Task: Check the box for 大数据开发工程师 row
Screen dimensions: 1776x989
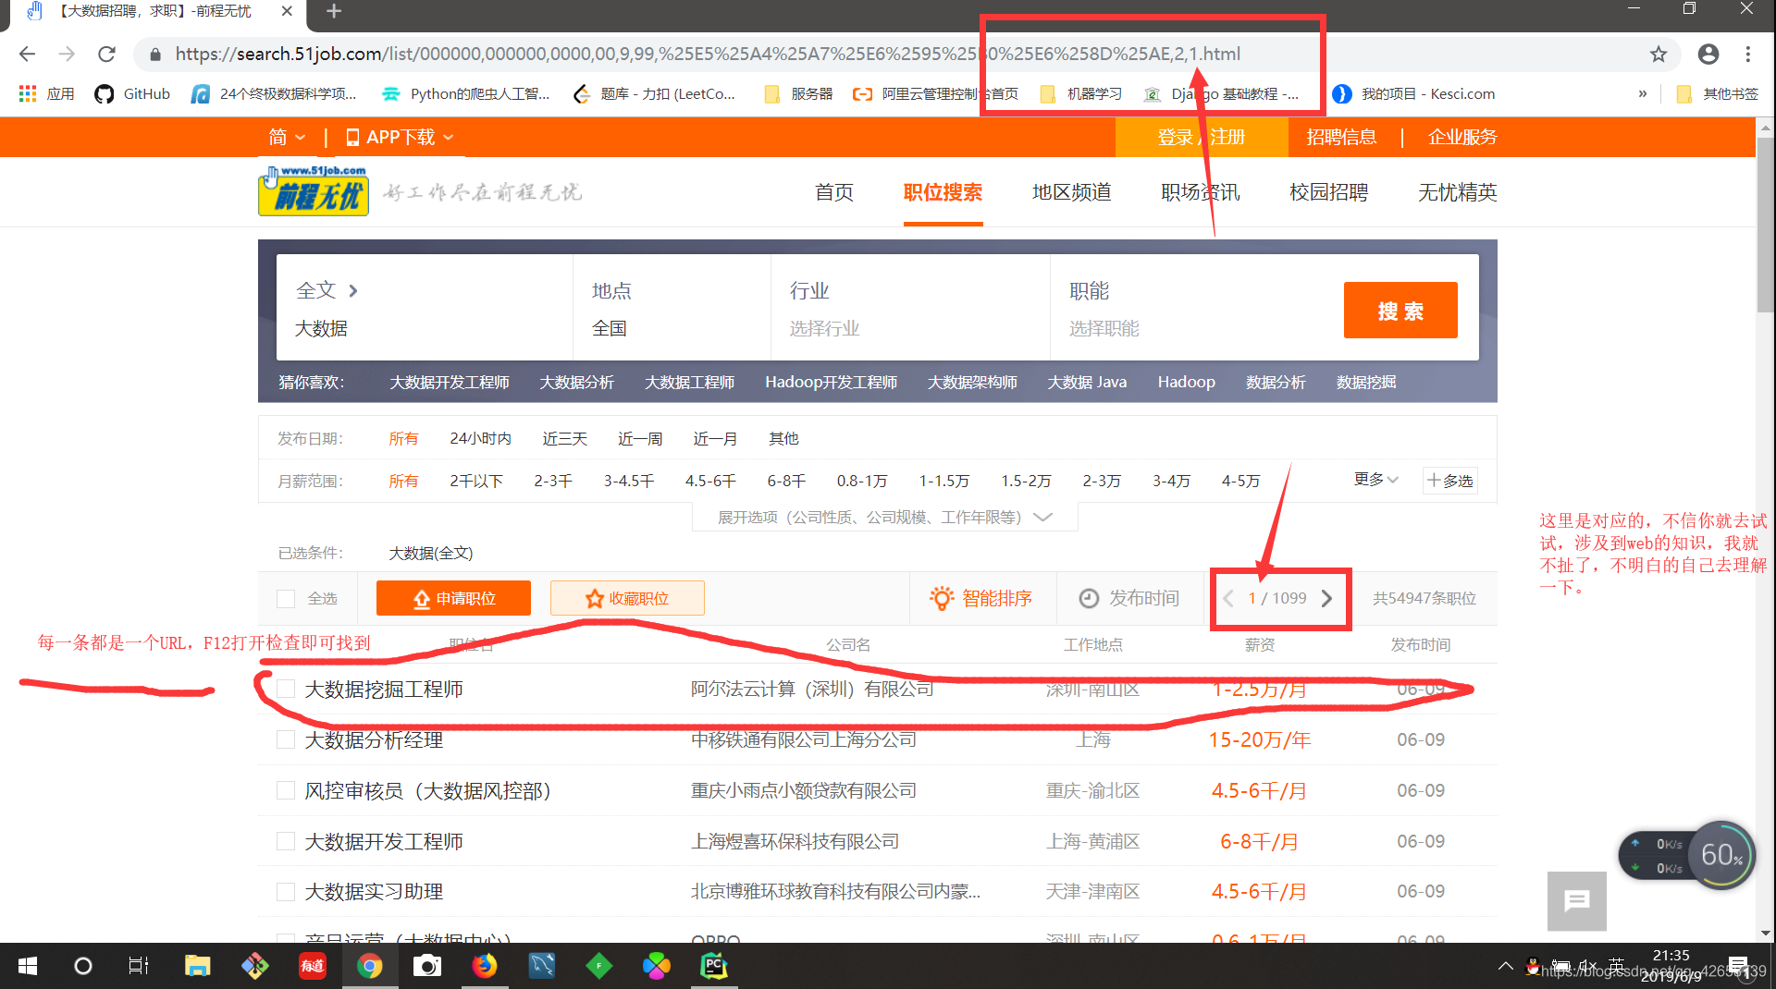Action: click(x=286, y=841)
